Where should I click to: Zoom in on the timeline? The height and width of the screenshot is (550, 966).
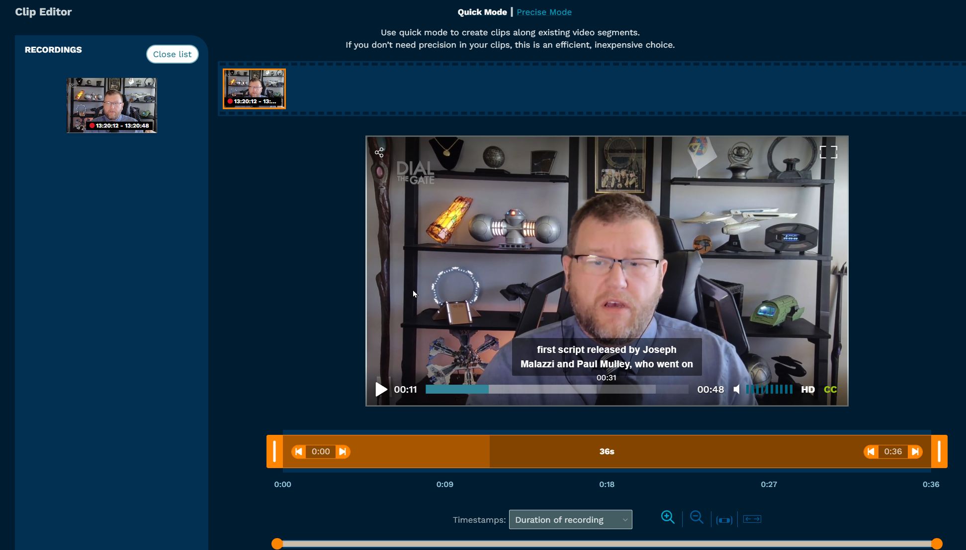(668, 517)
